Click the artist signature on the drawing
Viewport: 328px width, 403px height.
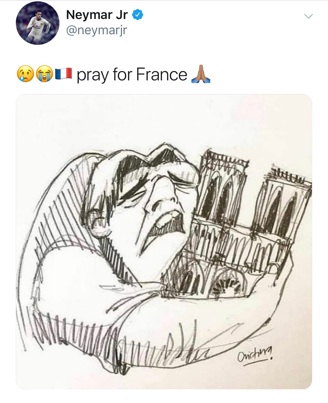click(x=256, y=357)
